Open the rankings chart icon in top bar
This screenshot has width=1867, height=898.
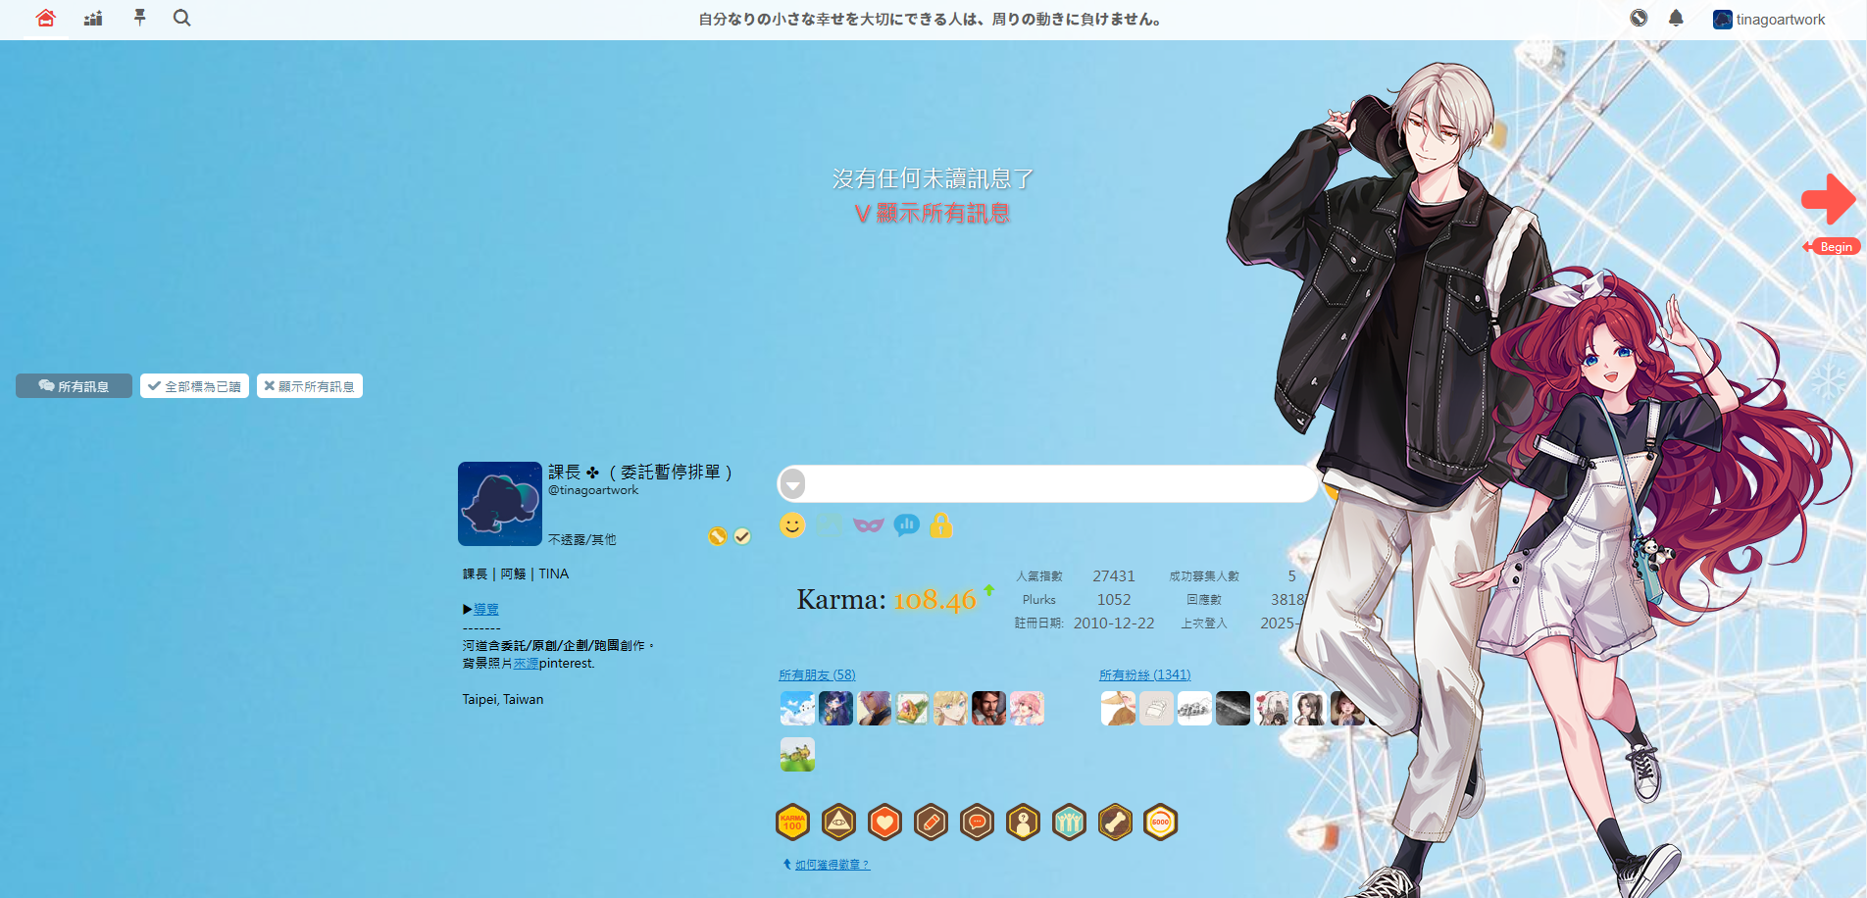click(x=93, y=19)
